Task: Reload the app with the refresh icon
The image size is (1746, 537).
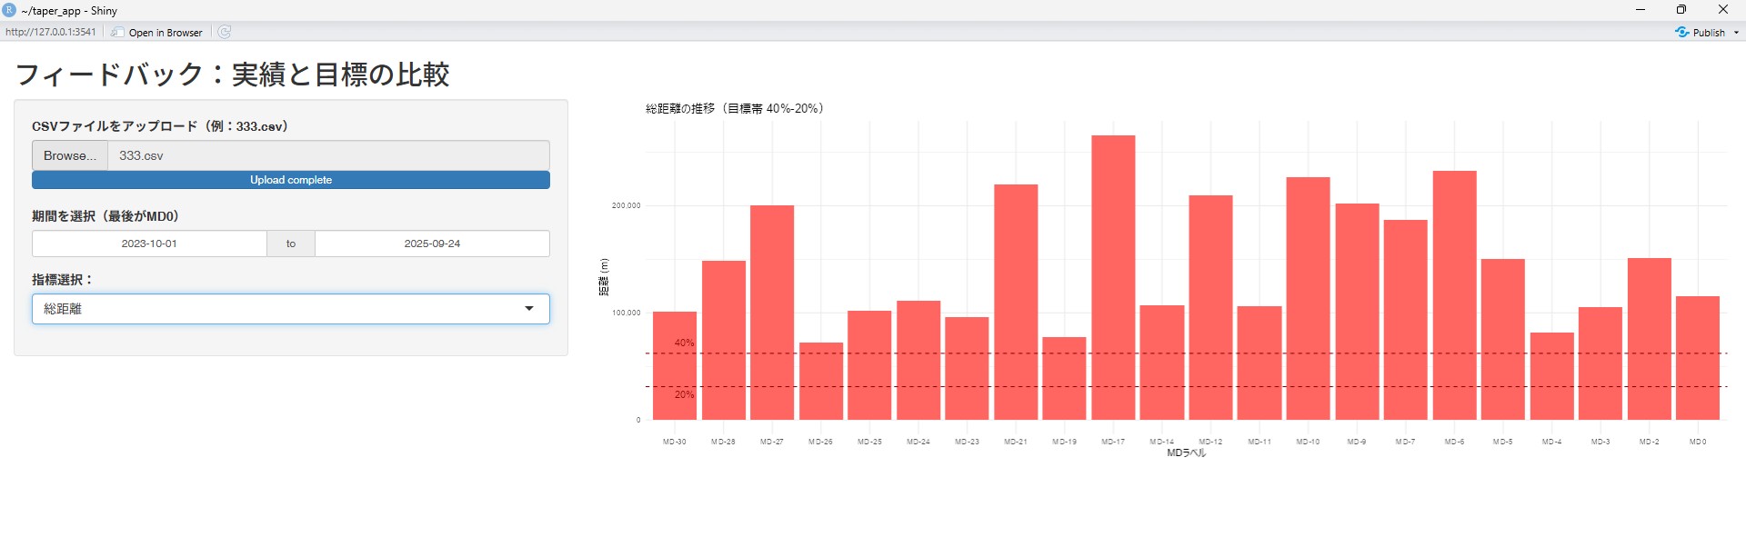Action: coord(225,33)
